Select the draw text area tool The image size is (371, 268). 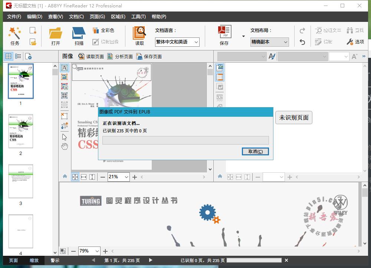(x=64, y=68)
